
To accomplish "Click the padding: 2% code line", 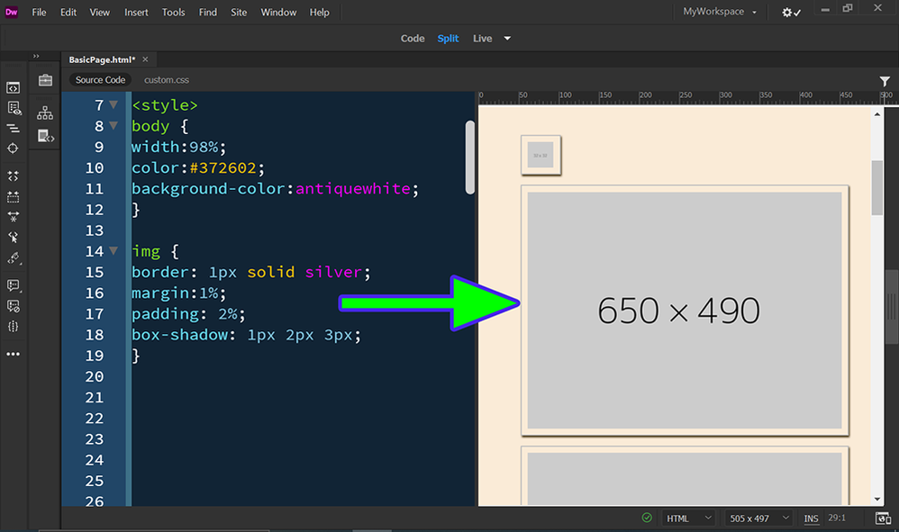I will (188, 314).
